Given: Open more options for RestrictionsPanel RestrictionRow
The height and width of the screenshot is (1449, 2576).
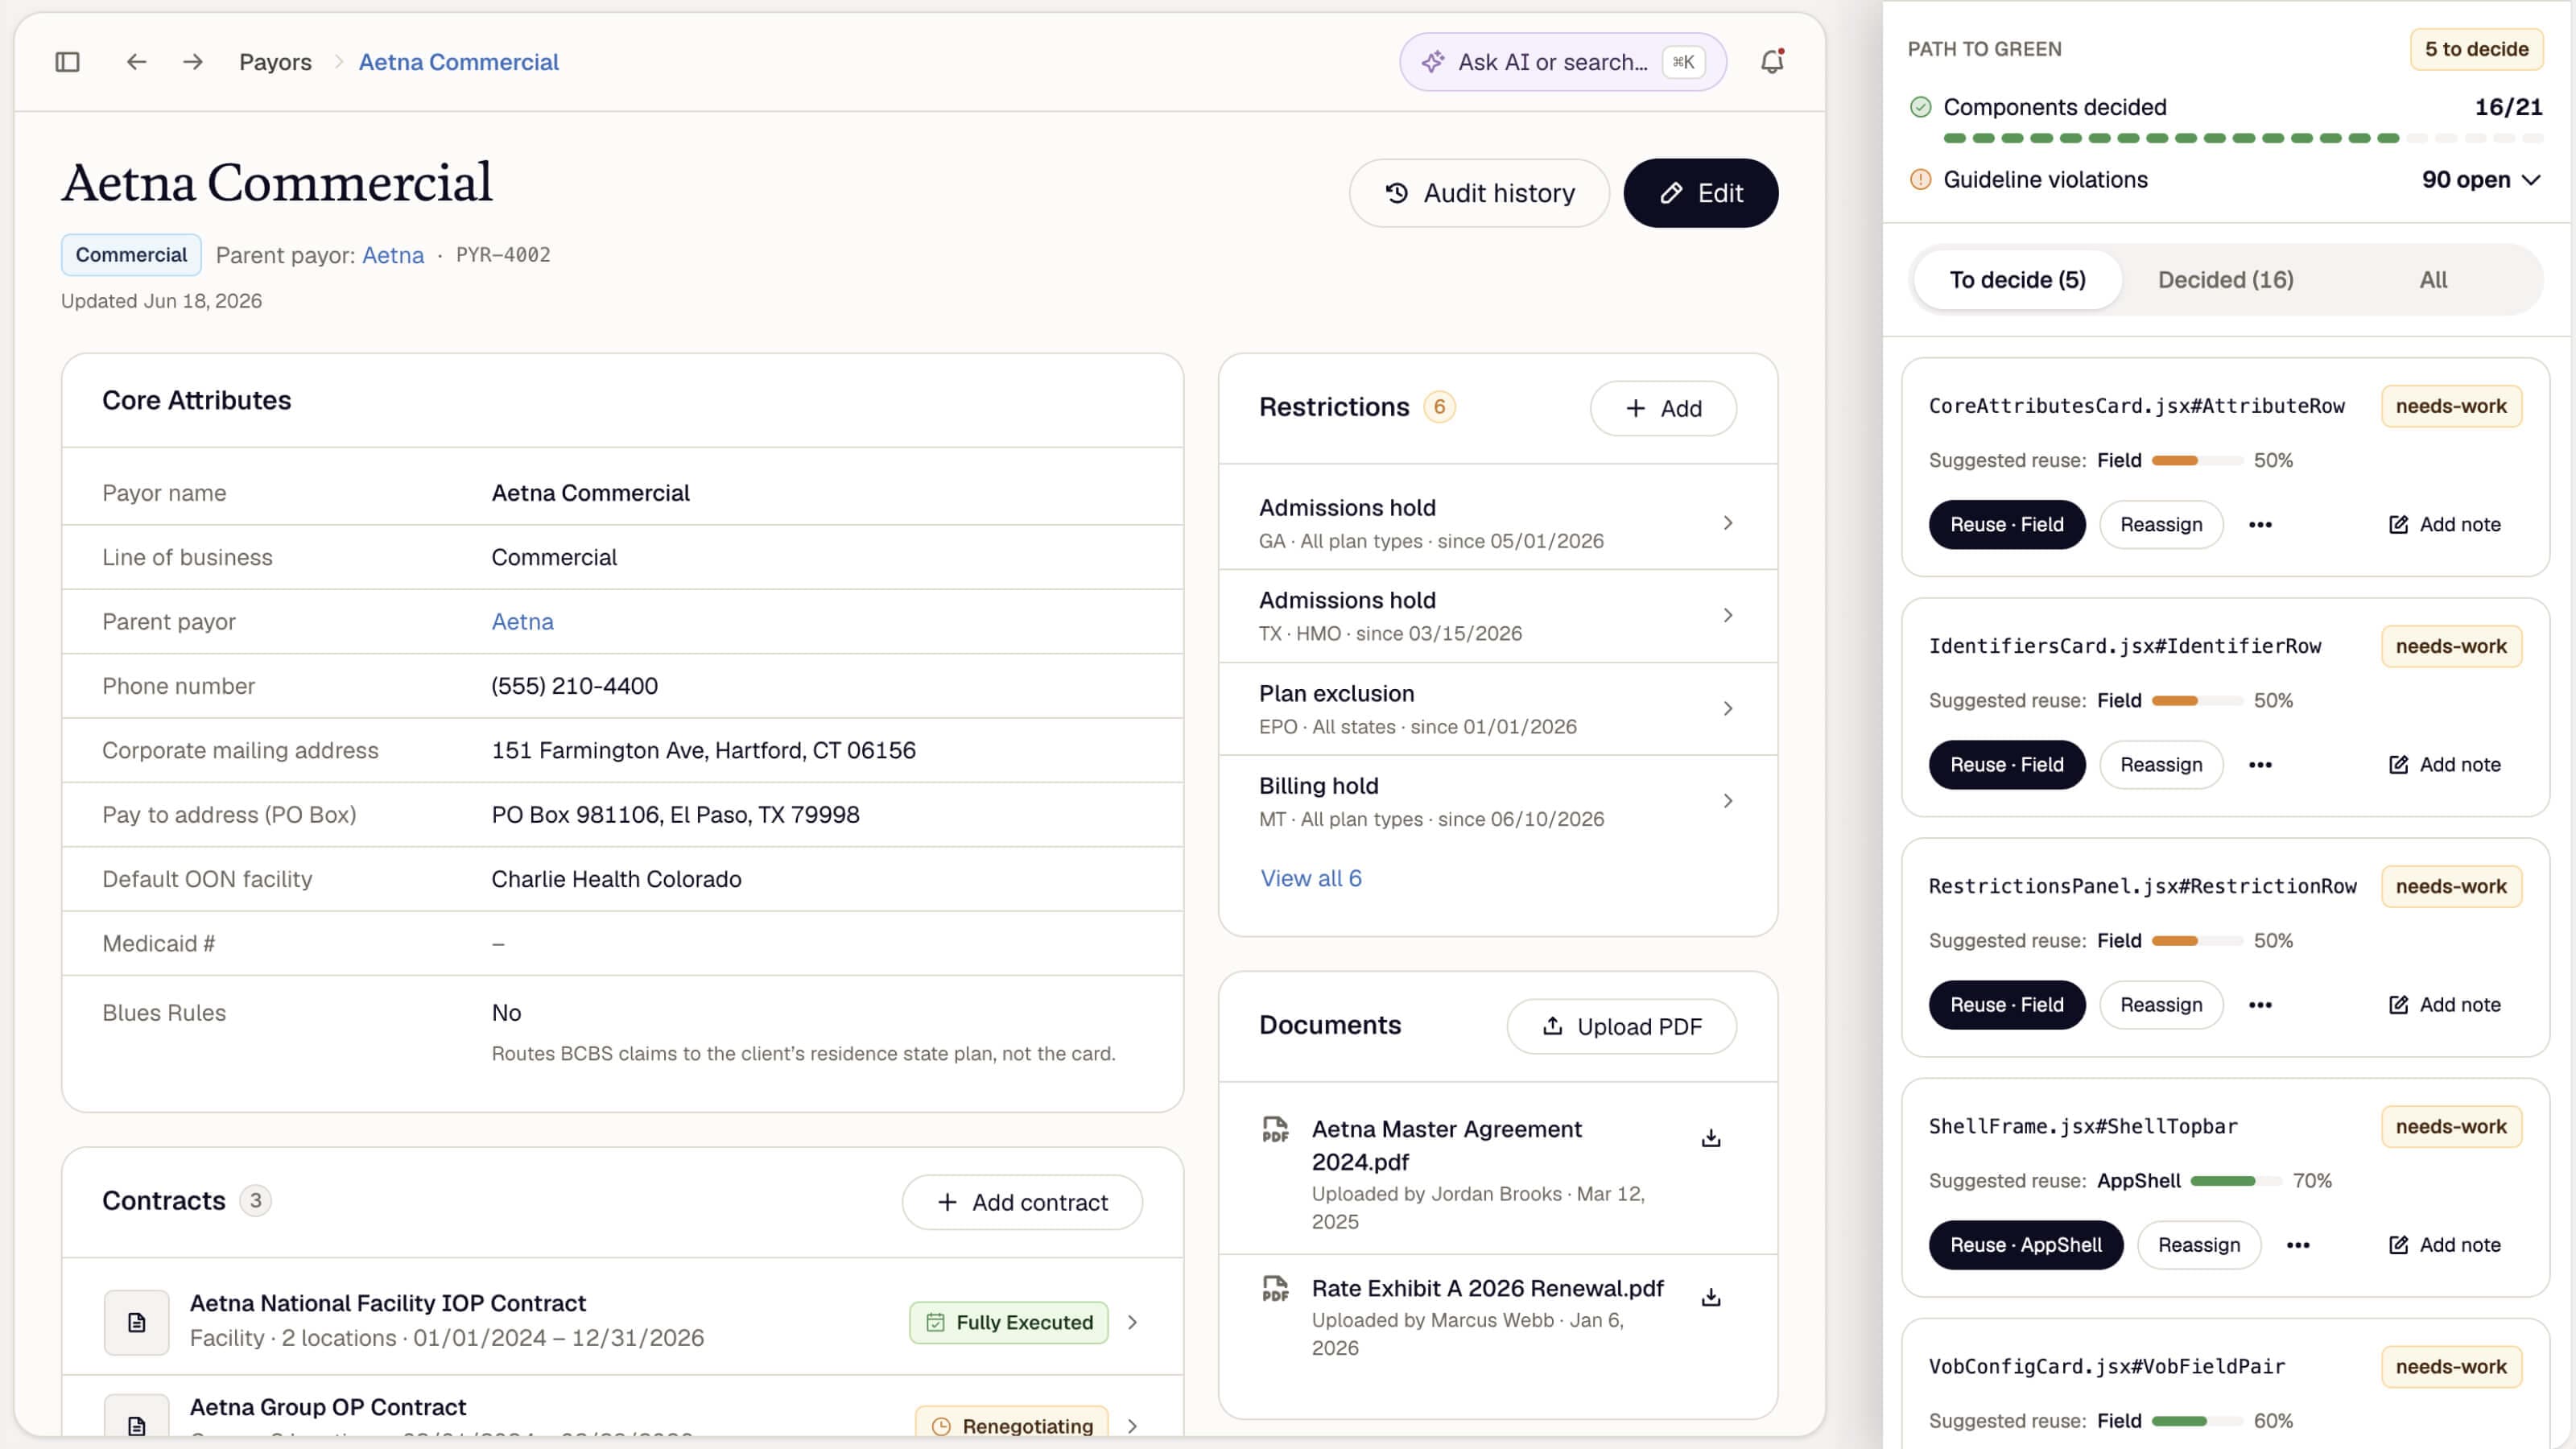Looking at the screenshot, I should point(2260,1005).
